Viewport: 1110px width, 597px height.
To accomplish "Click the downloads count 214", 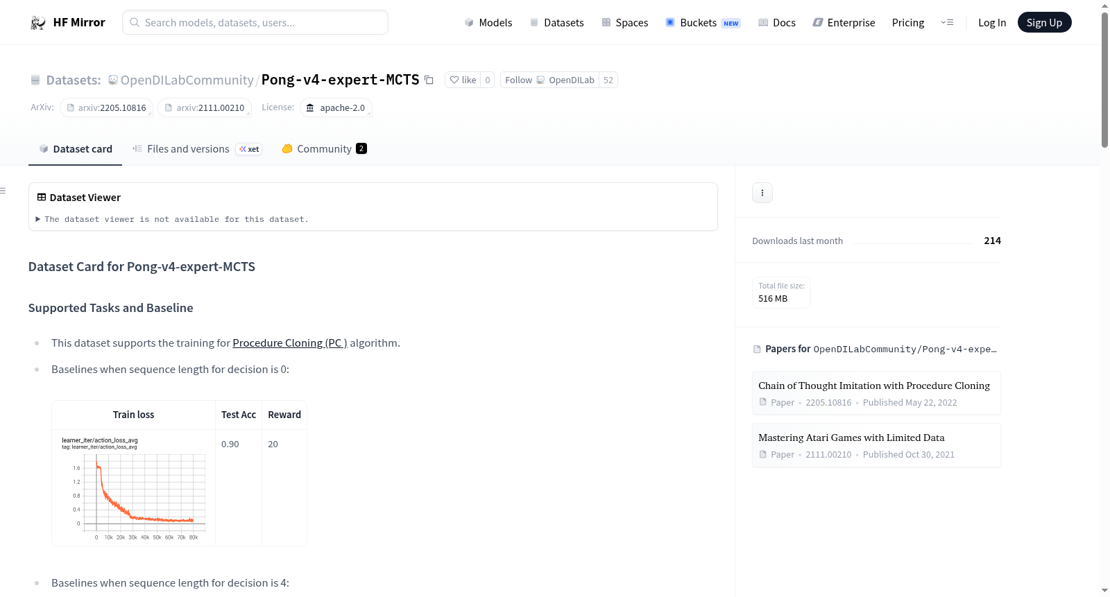I will tap(993, 241).
